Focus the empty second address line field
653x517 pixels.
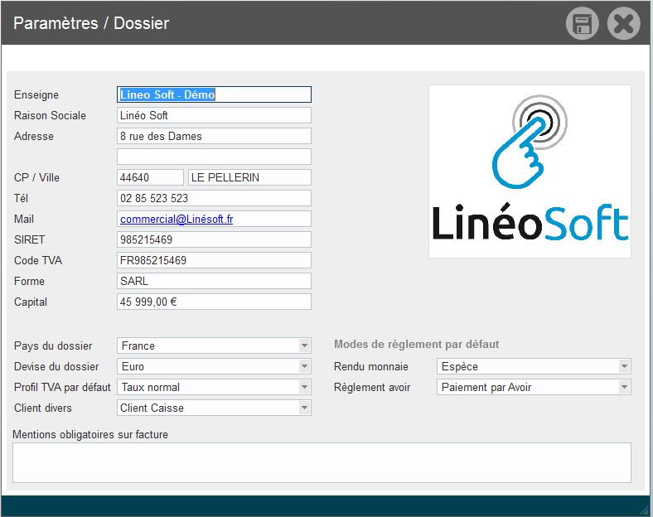214,157
